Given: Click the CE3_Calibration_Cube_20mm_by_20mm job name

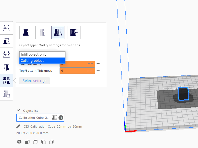Looking at the screenshot, I should [53, 127].
